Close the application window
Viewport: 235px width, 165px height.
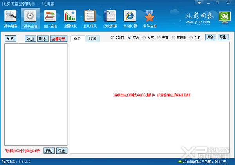click(228, 3)
